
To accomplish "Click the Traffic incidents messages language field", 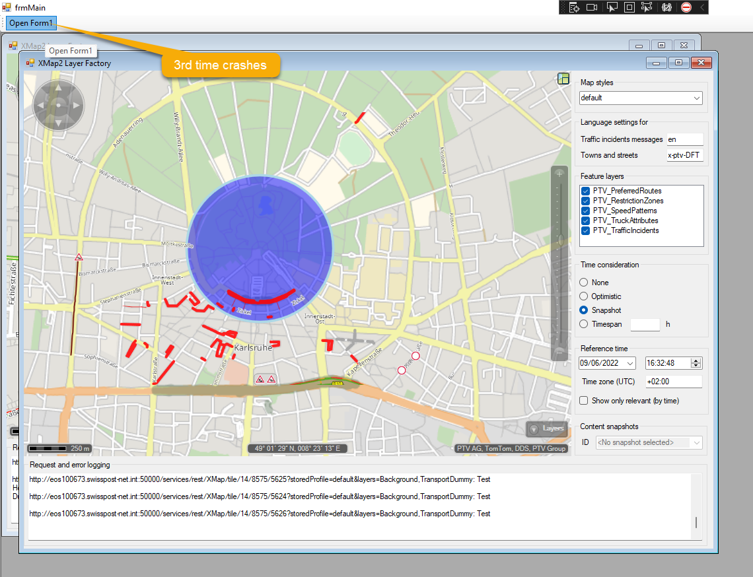I will [x=684, y=139].
